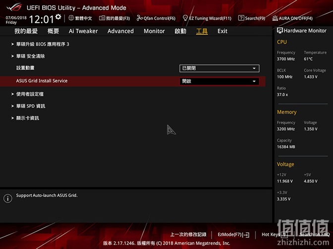Toggle AURA ON/OFF(F4)

click(x=296, y=18)
